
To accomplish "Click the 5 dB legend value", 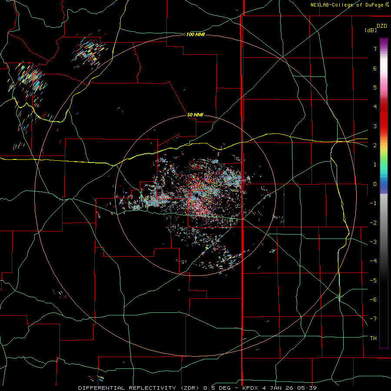I will [375, 87].
